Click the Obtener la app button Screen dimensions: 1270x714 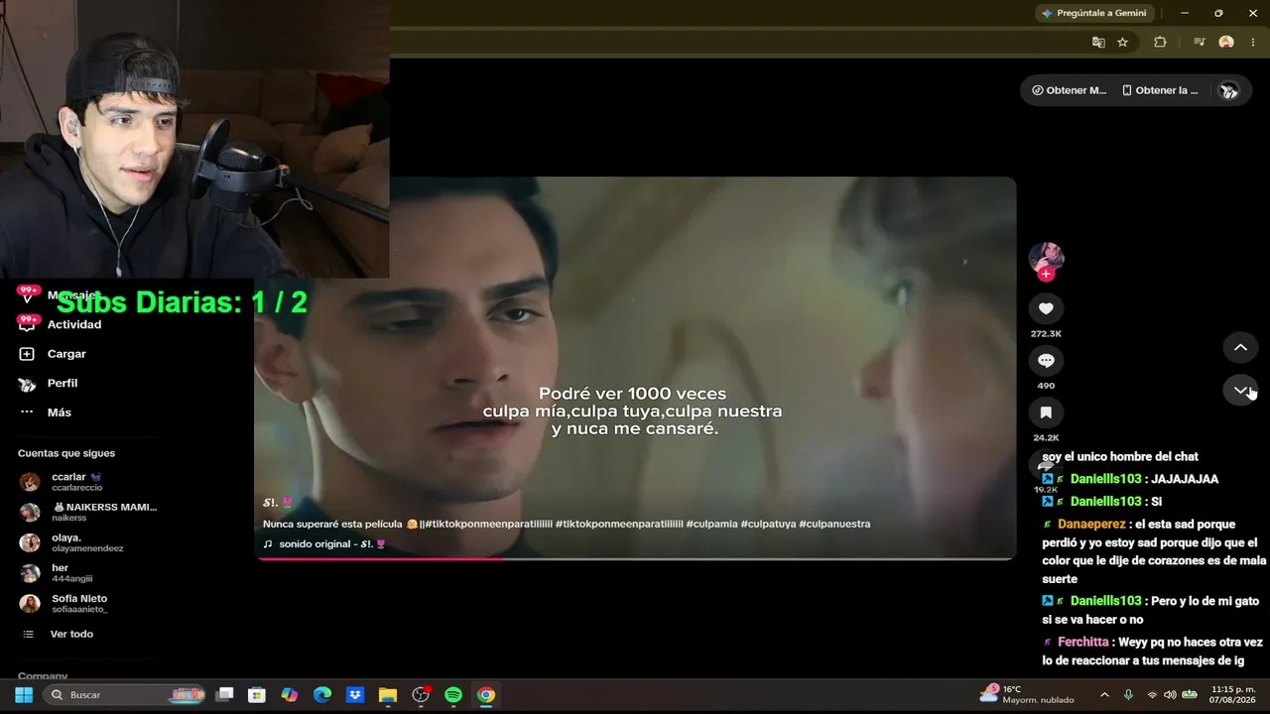[1160, 90]
